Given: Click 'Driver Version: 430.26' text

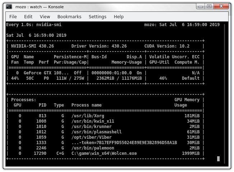Looking at the screenshot, I should click(x=99, y=46).
